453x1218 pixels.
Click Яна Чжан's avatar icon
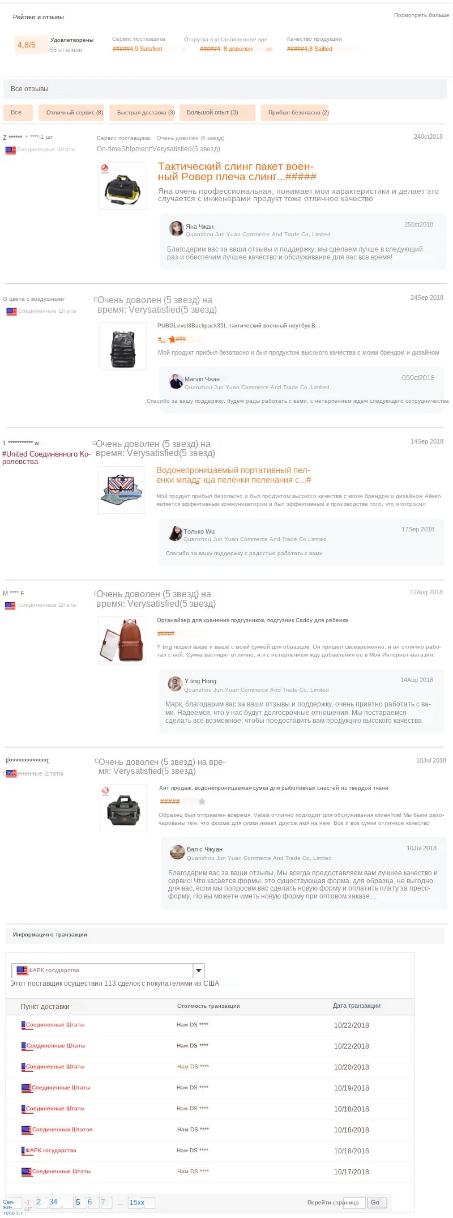coord(176,228)
